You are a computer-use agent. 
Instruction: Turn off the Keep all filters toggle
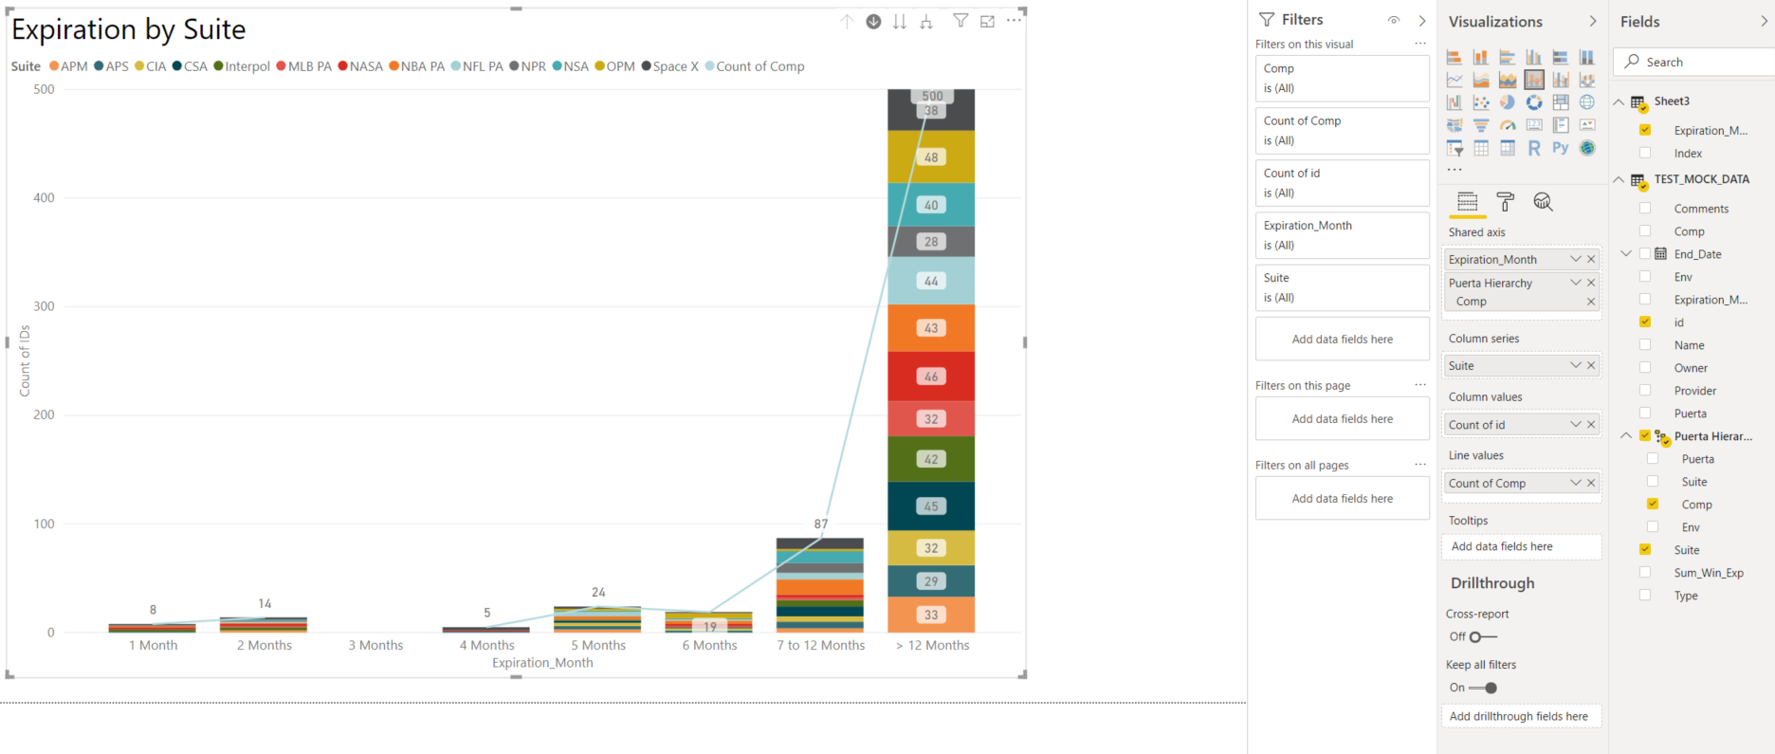(x=1484, y=689)
